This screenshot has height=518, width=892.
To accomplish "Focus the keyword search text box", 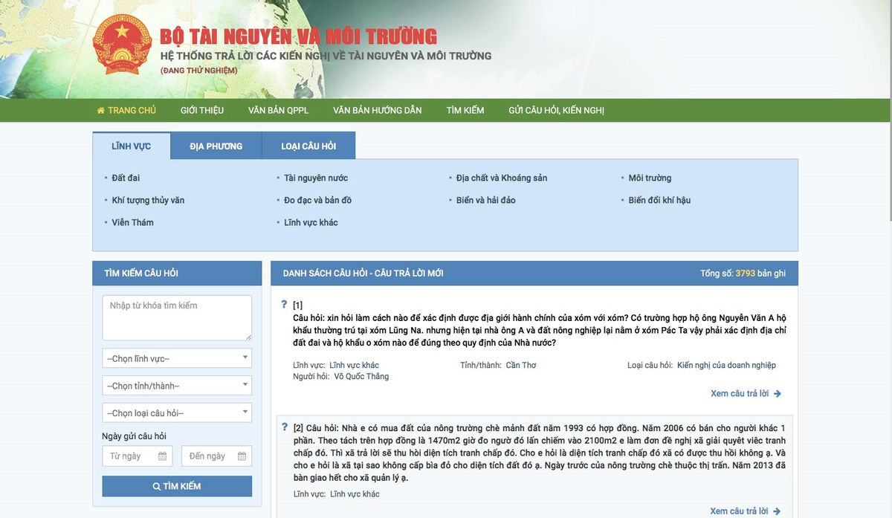I will (177, 318).
